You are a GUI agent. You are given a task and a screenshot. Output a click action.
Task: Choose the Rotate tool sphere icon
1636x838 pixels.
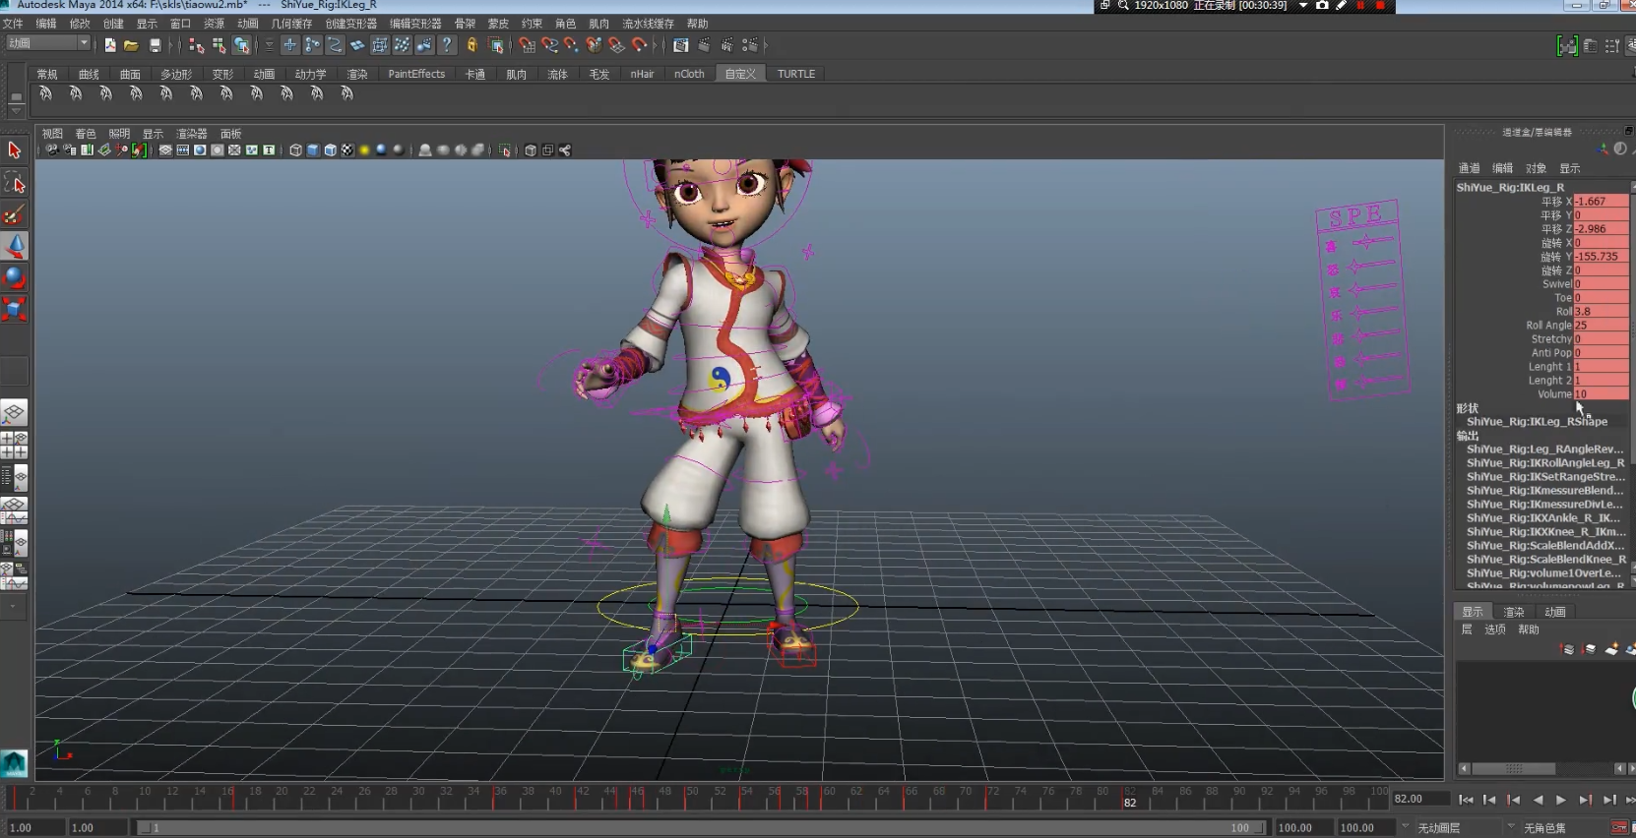pos(14,277)
